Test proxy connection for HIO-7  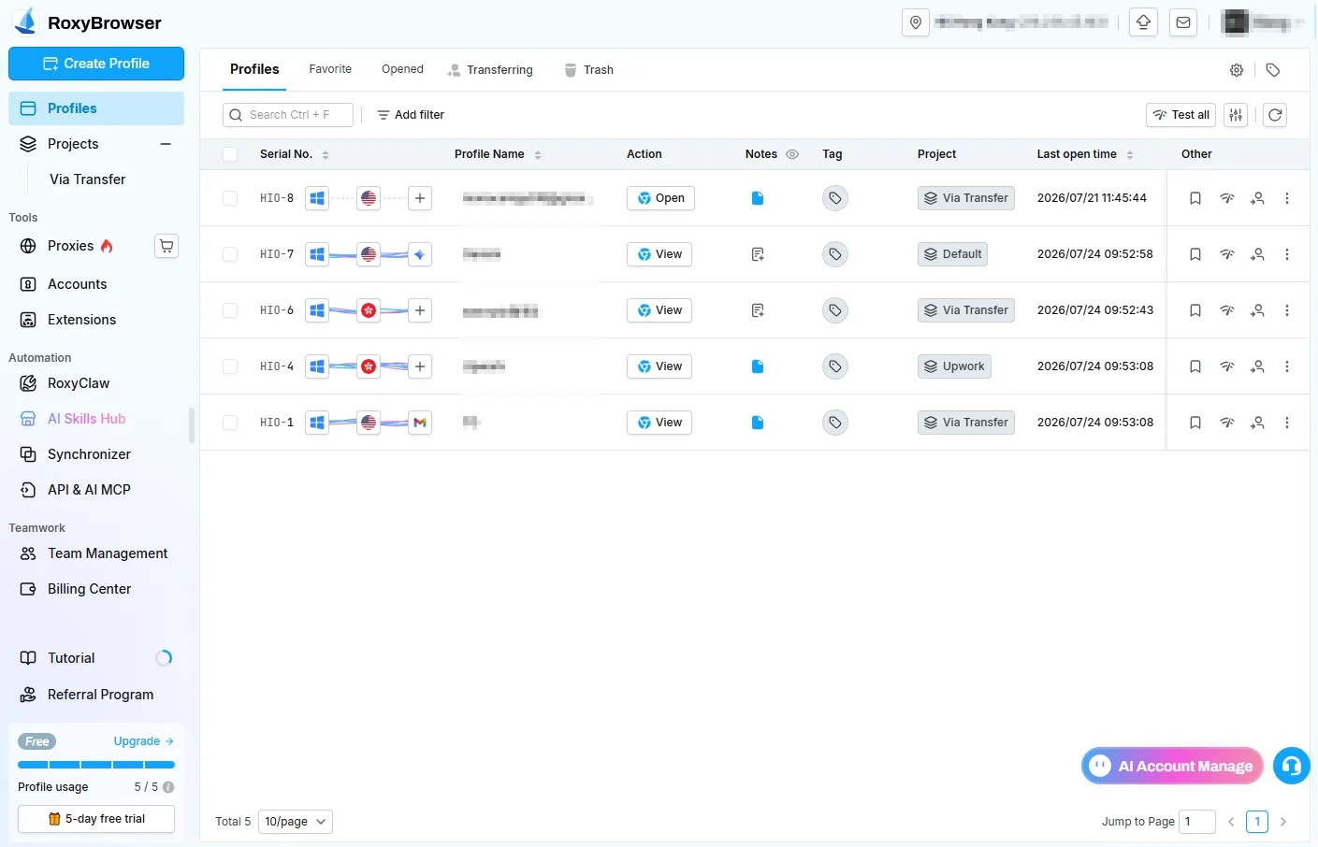point(1227,254)
